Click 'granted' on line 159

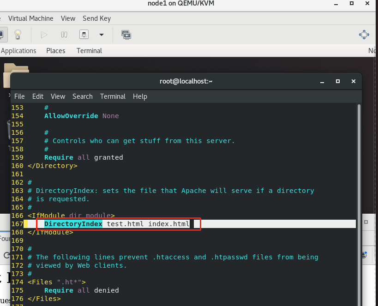(x=108, y=157)
